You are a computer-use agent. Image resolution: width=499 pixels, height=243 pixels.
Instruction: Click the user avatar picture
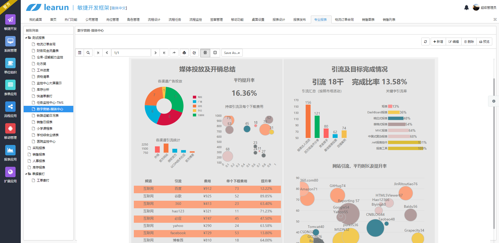(476, 7)
